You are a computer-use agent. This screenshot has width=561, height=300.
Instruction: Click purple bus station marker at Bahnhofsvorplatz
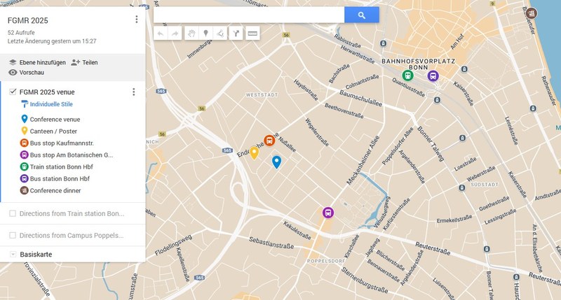(433, 76)
